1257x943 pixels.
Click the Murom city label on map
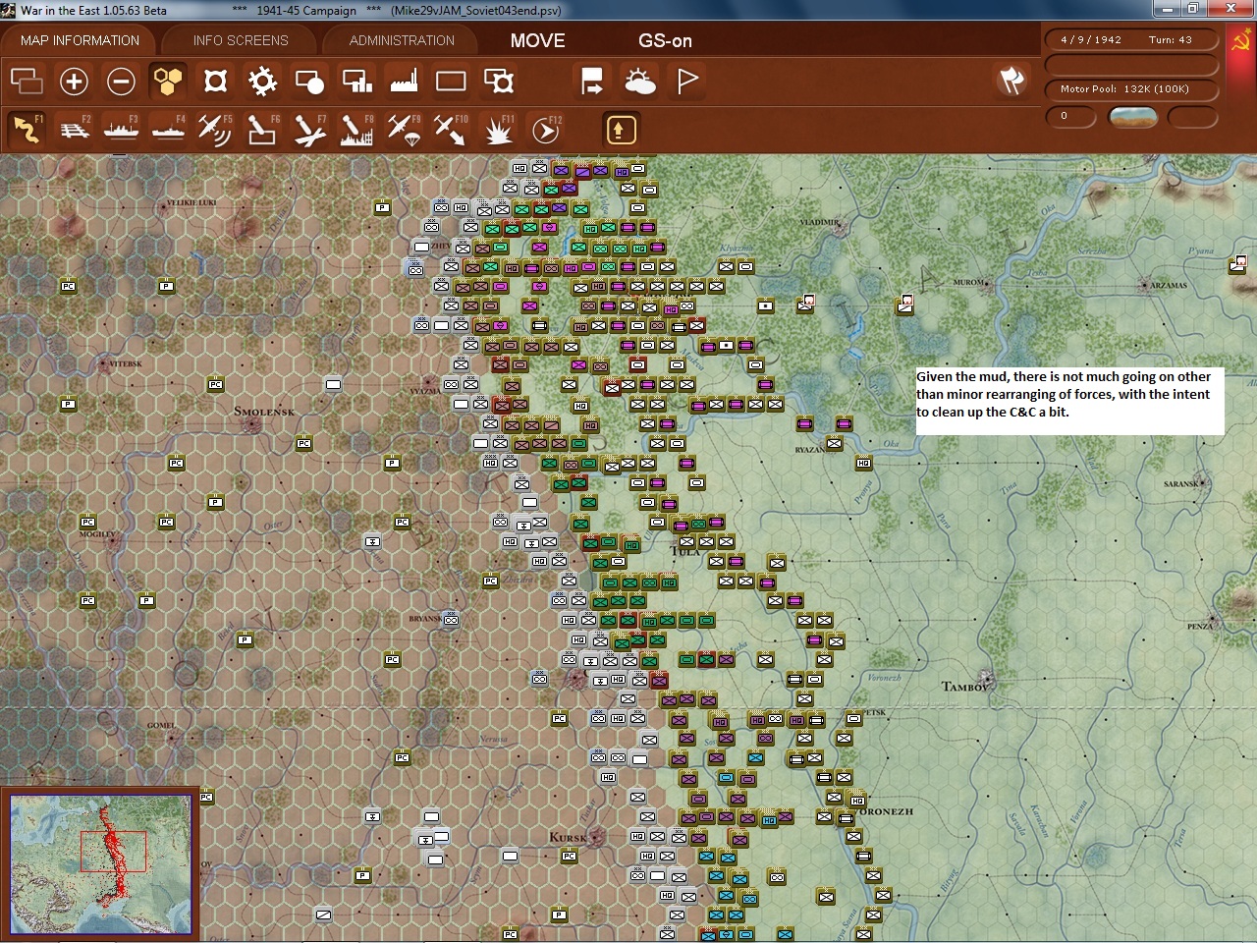coord(968,283)
